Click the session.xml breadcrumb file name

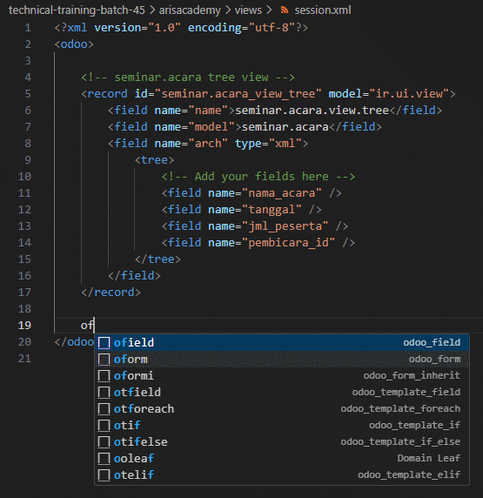pos(323,10)
